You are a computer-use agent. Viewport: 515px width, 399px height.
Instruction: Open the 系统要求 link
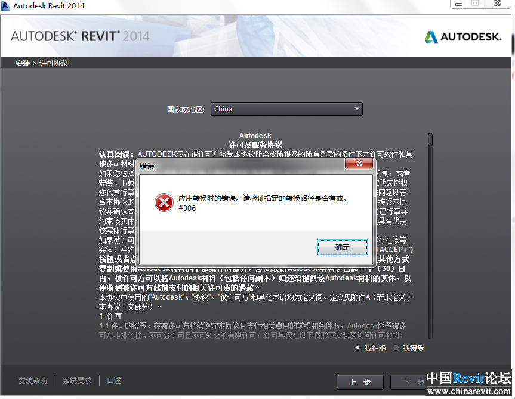(x=77, y=381)
